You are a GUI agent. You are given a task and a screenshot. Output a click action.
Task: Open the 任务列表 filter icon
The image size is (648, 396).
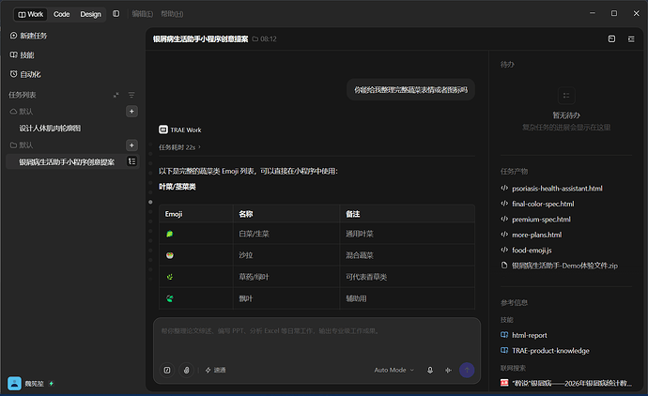(131, 95)
